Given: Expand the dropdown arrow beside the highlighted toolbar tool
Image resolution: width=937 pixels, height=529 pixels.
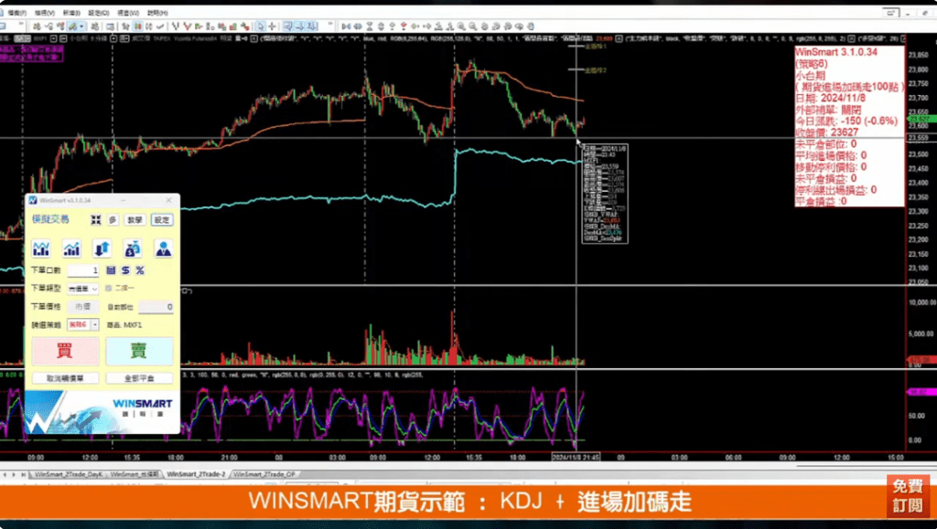Looking at the screenshot, I should [81, 26].
